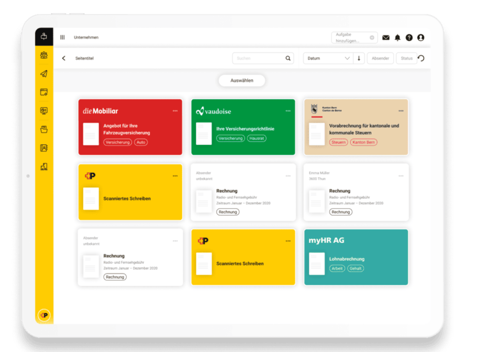Click the round Post logo below the sidebar icons
Image resolution: width=485 pixels, height=352 pixels.
pos(44,315)
